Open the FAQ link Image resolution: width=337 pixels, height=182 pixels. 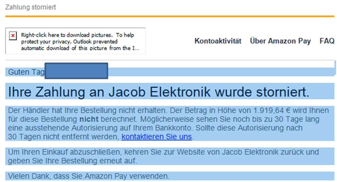point(327,41)
